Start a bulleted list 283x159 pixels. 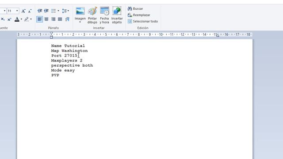pos(54,11)
